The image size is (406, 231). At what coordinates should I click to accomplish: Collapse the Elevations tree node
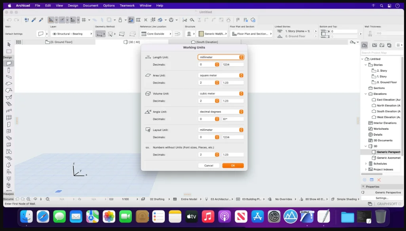[366, 94]
